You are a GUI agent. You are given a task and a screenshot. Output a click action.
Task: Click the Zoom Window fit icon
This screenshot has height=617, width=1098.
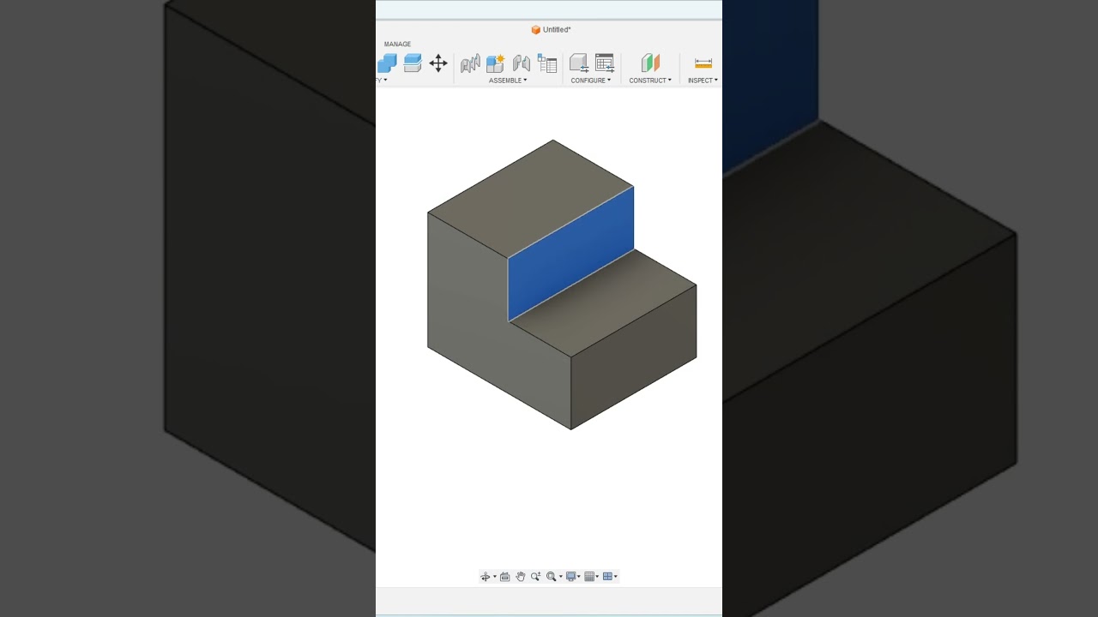click(552, 577)
